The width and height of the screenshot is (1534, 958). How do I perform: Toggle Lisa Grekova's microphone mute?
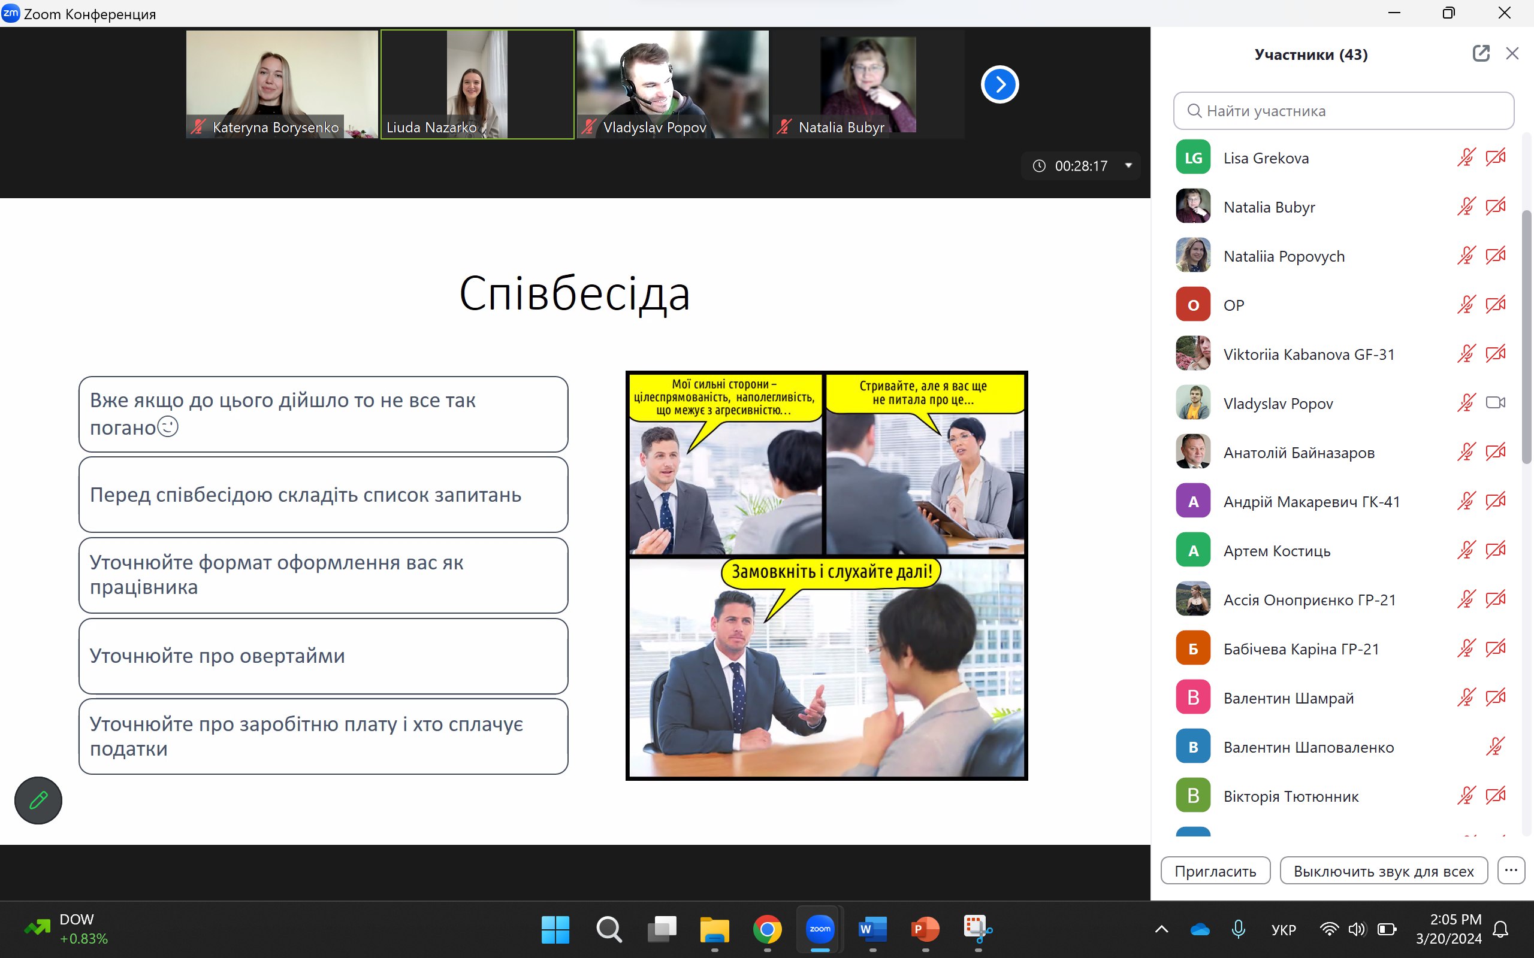click(1466, 157)
